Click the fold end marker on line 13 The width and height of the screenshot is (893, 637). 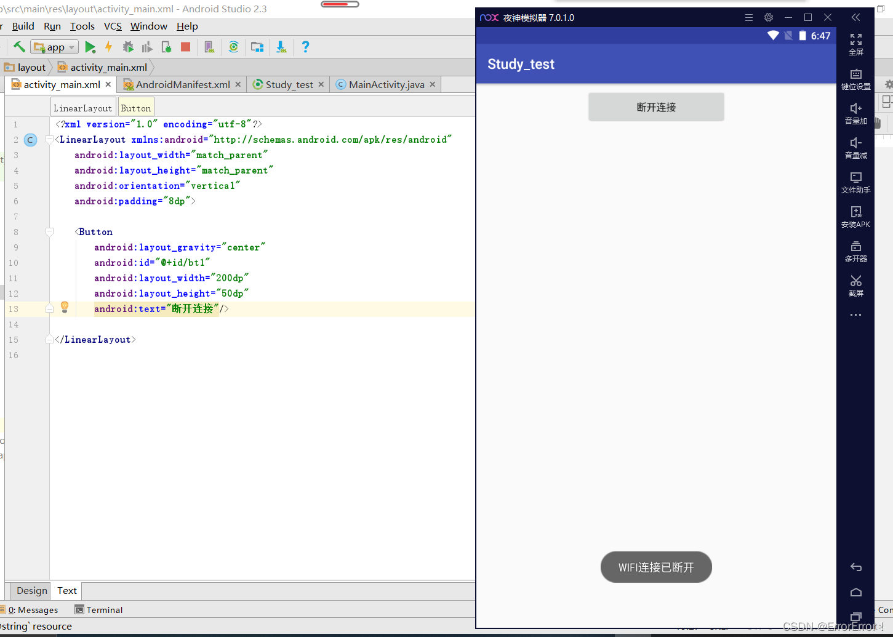(x=49, y=309)
